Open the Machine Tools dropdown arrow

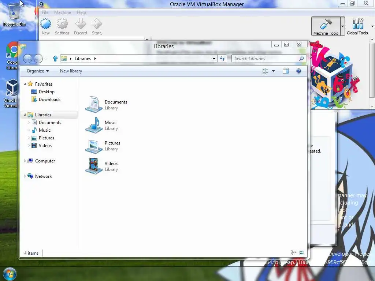coord(342,26)
